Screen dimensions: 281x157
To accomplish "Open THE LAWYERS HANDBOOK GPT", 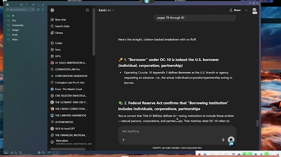I will [68, 115].
